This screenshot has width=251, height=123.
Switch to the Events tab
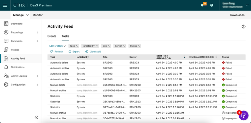point(52,36)
